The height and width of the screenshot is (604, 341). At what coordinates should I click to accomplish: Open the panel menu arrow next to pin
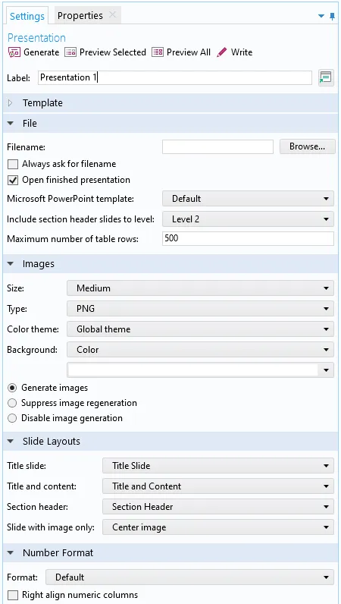[x=321, y=16]
